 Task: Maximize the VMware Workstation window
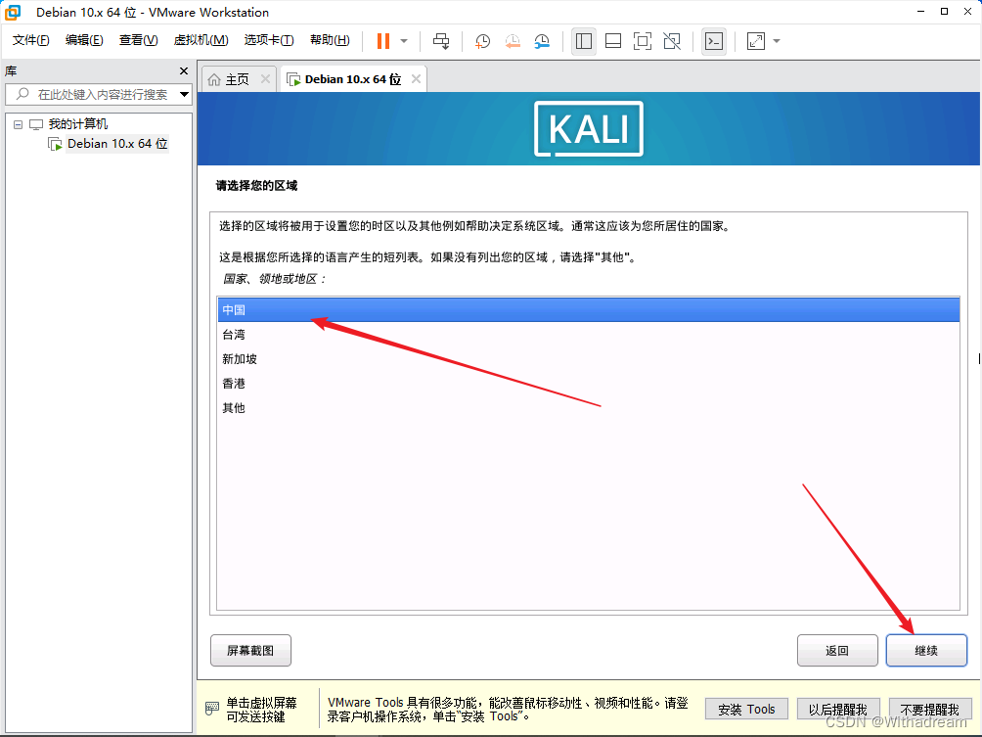[944, 12]
